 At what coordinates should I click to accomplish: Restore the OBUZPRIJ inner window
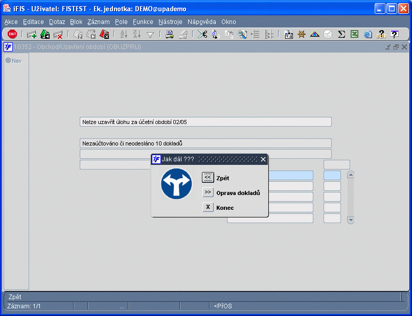[396, 47]
